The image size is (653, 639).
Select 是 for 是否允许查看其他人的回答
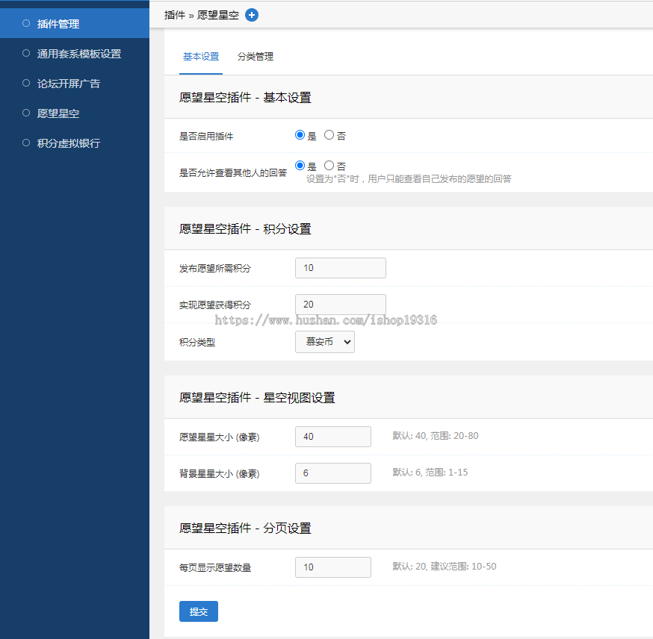point(300,166)
